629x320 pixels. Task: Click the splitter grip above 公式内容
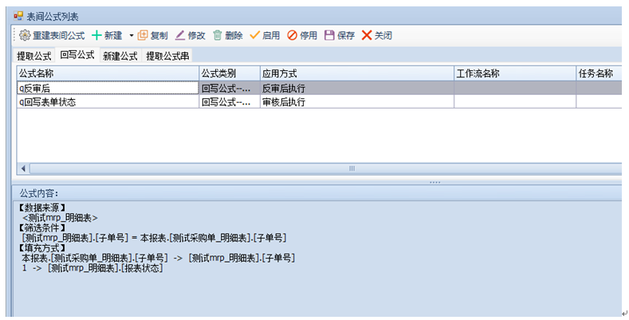(434, 182)
